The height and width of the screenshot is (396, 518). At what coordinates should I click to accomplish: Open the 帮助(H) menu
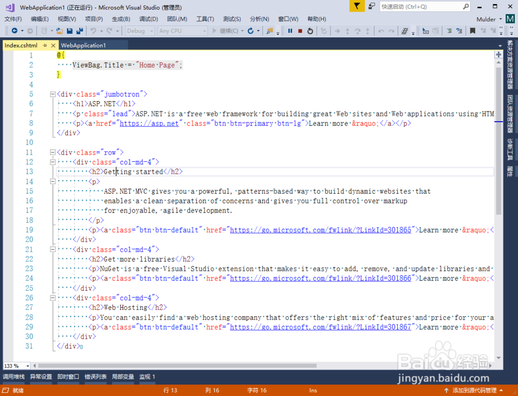(316, 19)
